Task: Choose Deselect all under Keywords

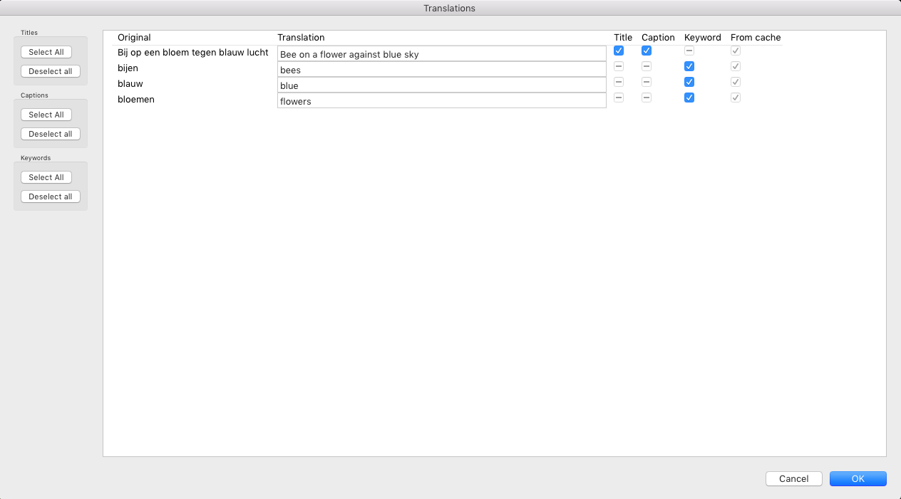Action: [x=51, y=196]
